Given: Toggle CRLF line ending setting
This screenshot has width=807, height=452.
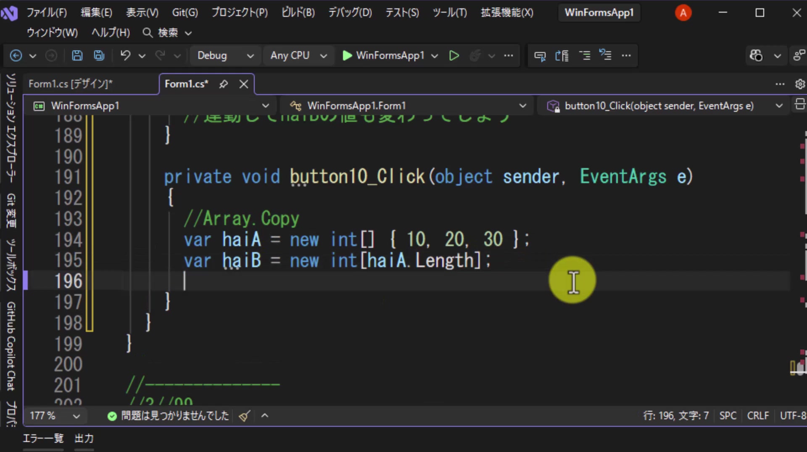Looking at the screenshot, I should [x=758, y=416].
